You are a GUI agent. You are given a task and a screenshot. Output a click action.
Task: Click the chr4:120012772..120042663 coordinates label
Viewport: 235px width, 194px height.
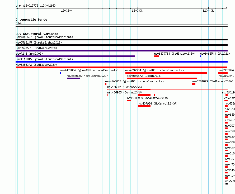coord(36,6)
